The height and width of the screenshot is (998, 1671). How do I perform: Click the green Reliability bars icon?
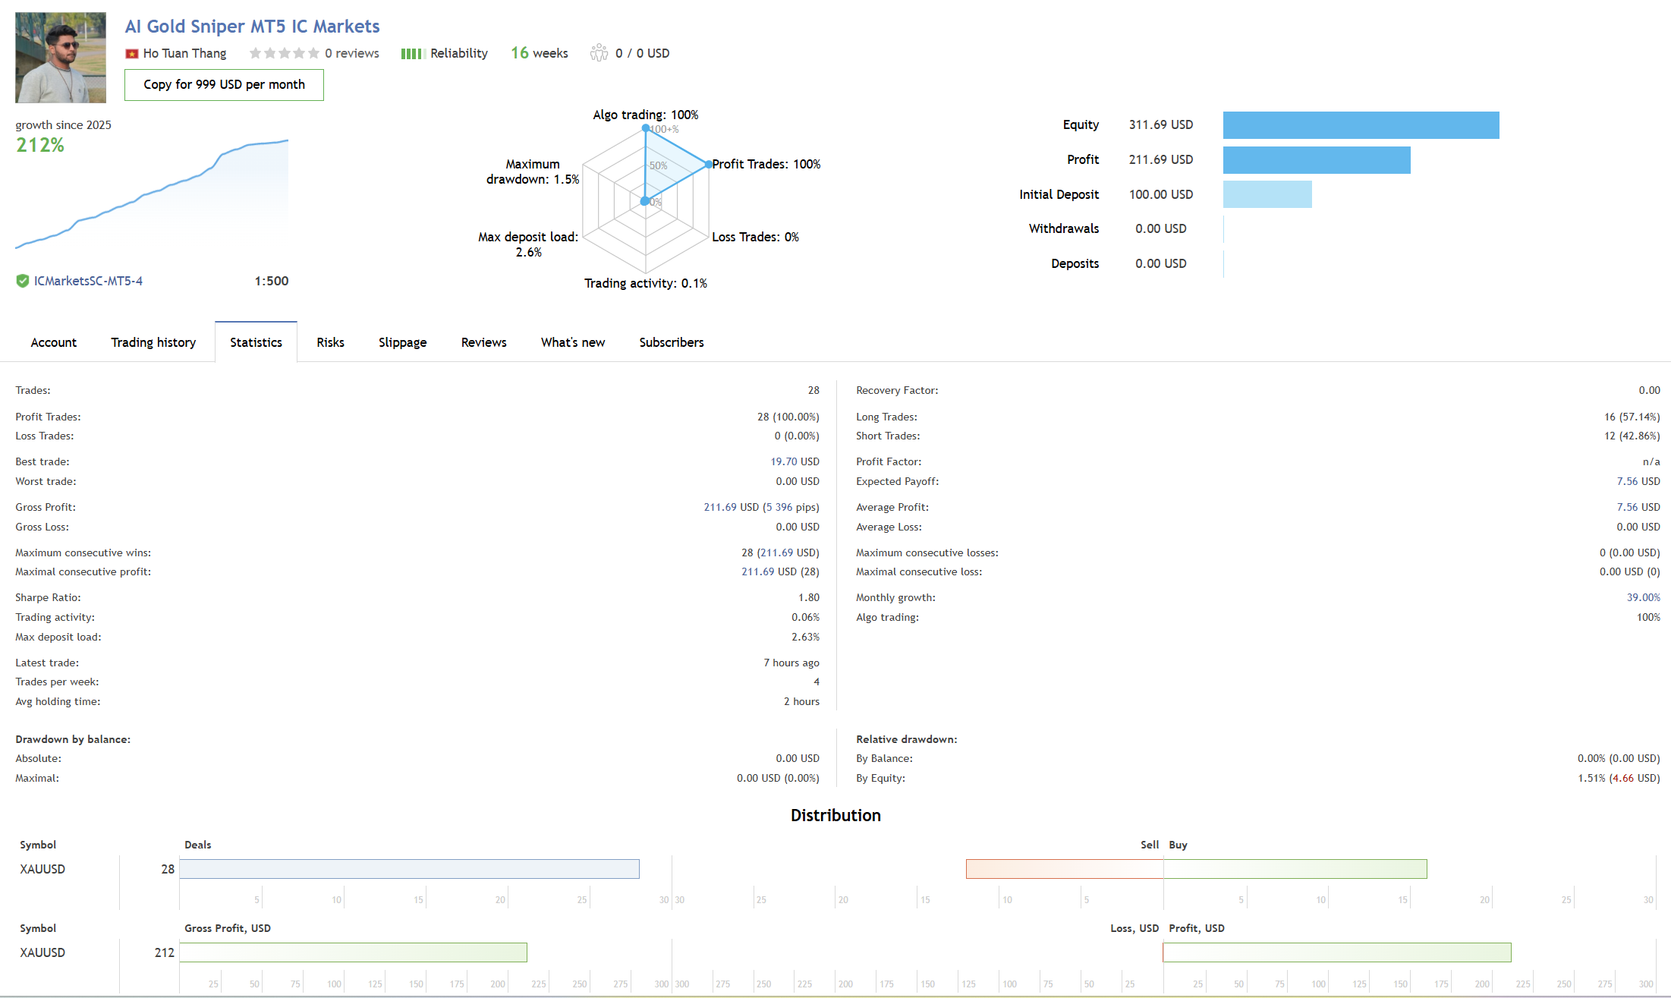(x=412, y=54)
